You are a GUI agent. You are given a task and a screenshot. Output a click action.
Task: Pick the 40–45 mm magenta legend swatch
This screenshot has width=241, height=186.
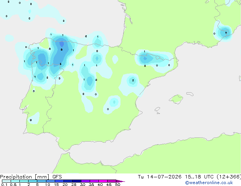click(x=103, y=181)
